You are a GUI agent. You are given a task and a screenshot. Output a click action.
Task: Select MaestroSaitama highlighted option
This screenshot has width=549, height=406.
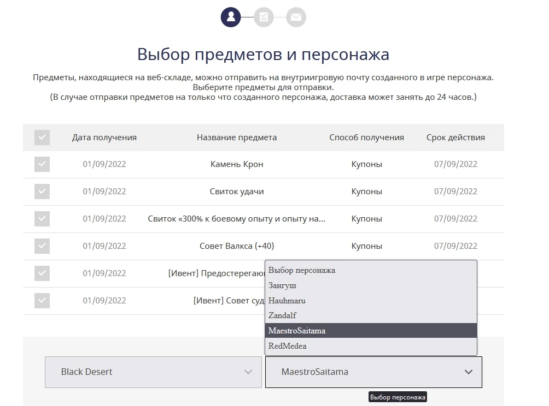[371, 331]
